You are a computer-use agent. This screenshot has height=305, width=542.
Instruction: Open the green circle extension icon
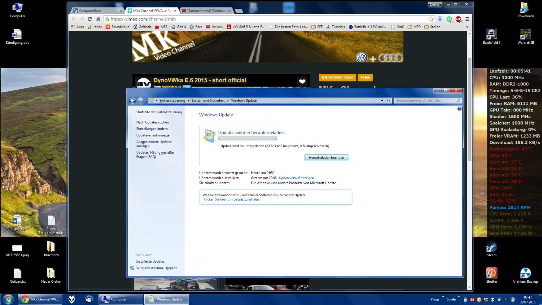[449, 19]
